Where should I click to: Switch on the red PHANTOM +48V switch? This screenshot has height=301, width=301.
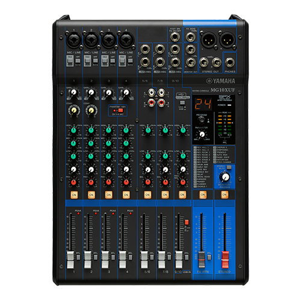pos(120,110)
